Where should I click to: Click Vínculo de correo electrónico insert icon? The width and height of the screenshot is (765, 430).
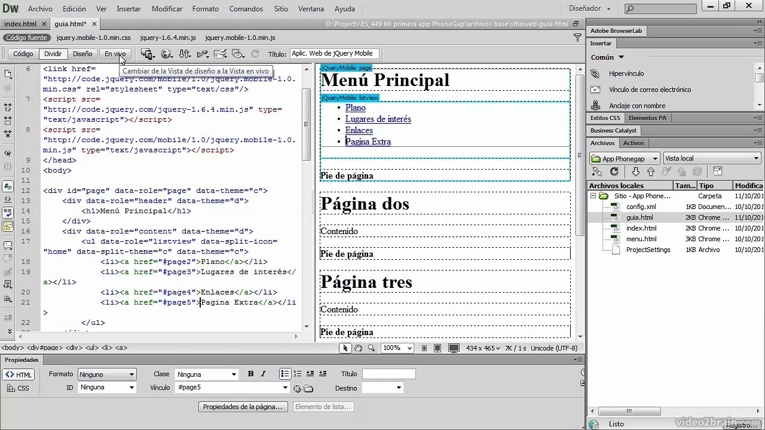(x=595, y=90)
